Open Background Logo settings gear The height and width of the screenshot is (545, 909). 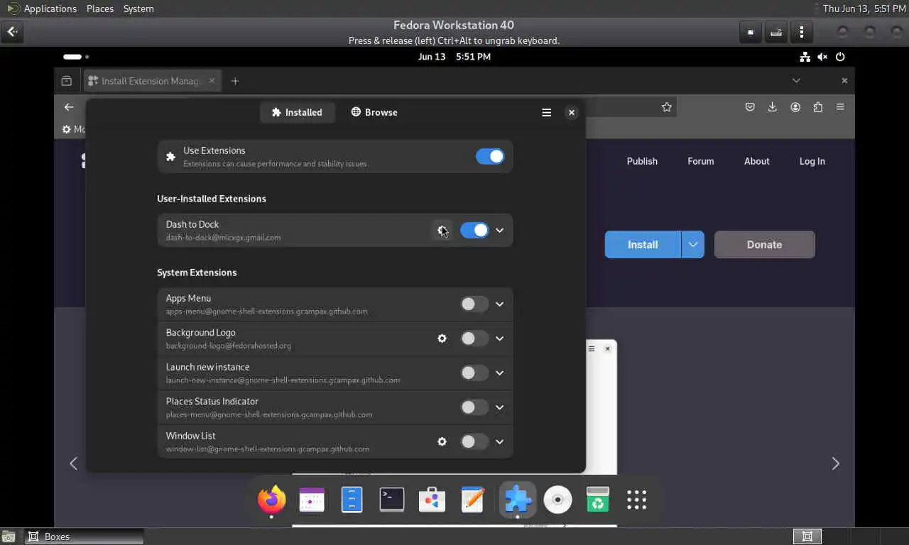click(x=442, y=338)
